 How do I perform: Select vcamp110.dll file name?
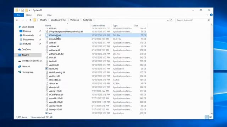coord(55,91)
